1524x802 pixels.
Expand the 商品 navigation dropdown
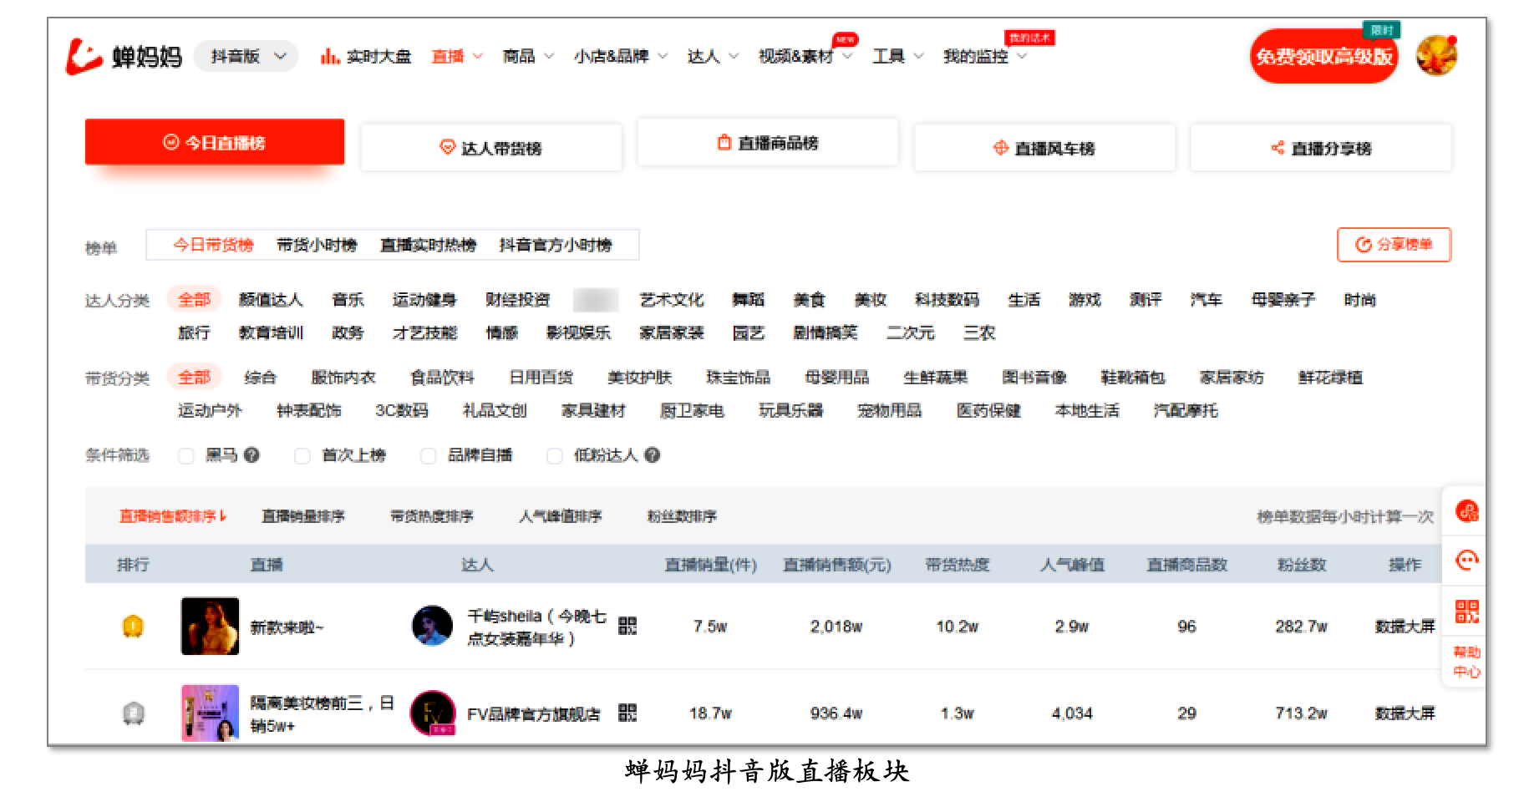coord(528,56)
